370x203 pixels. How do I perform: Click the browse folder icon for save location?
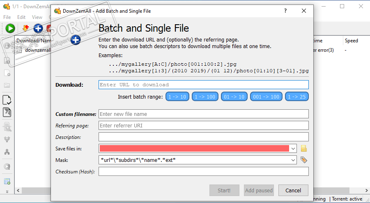tap(304, 148)
